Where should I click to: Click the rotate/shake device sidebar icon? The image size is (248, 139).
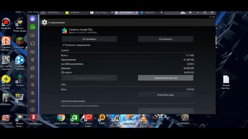pyautogui.click(x=33, y=44)
